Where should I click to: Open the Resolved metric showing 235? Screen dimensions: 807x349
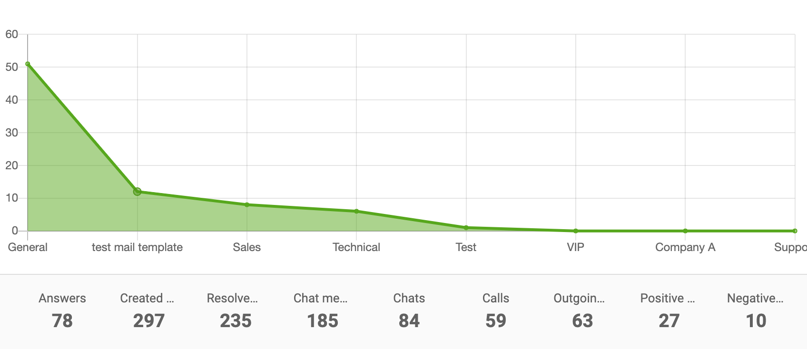236,311
